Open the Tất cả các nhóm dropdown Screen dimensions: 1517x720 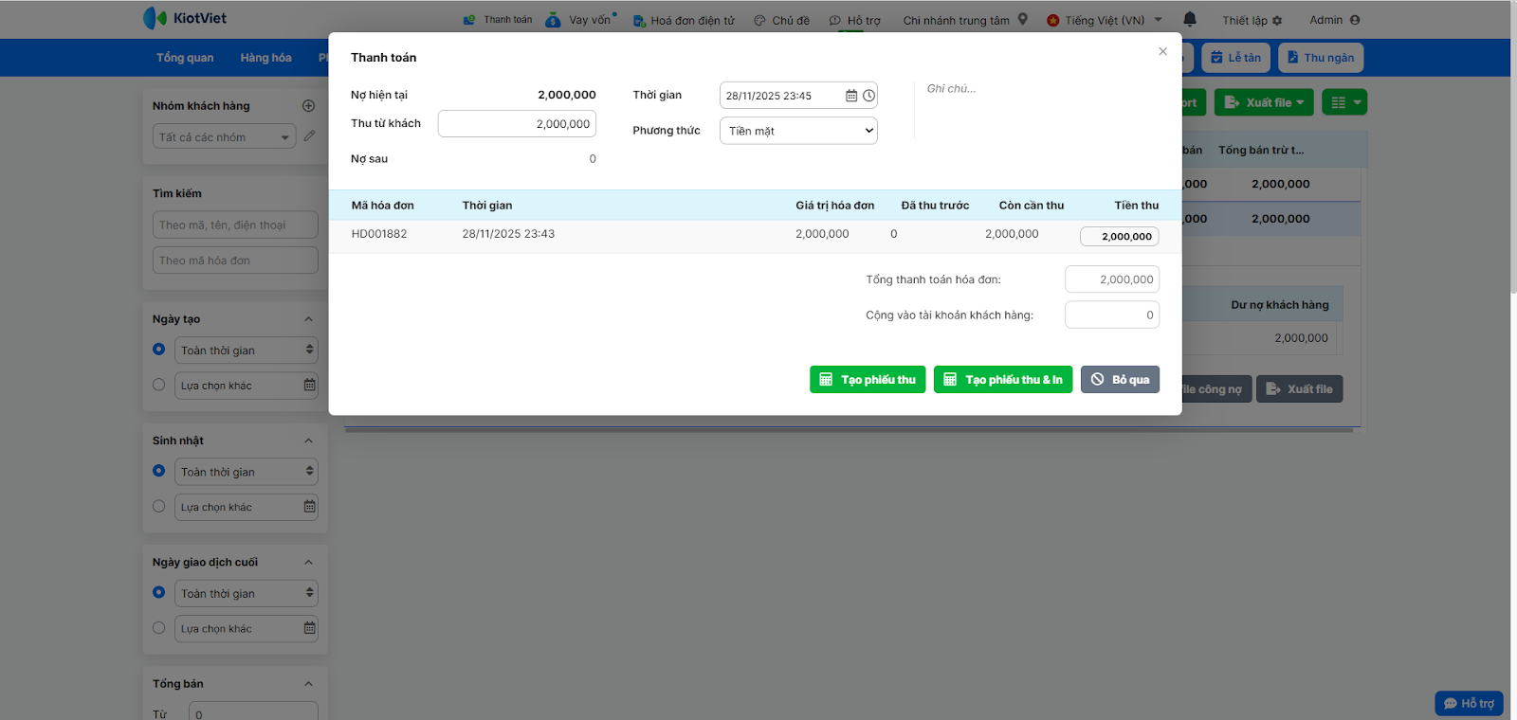[225, 136]
